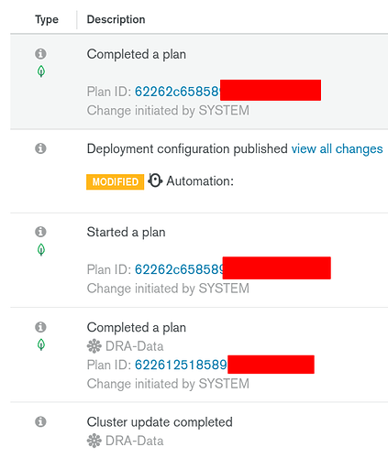Viewport: 388px width, 458px height.
Task: Open Plan ID 622612518589 link
Action: click(181, 365)
